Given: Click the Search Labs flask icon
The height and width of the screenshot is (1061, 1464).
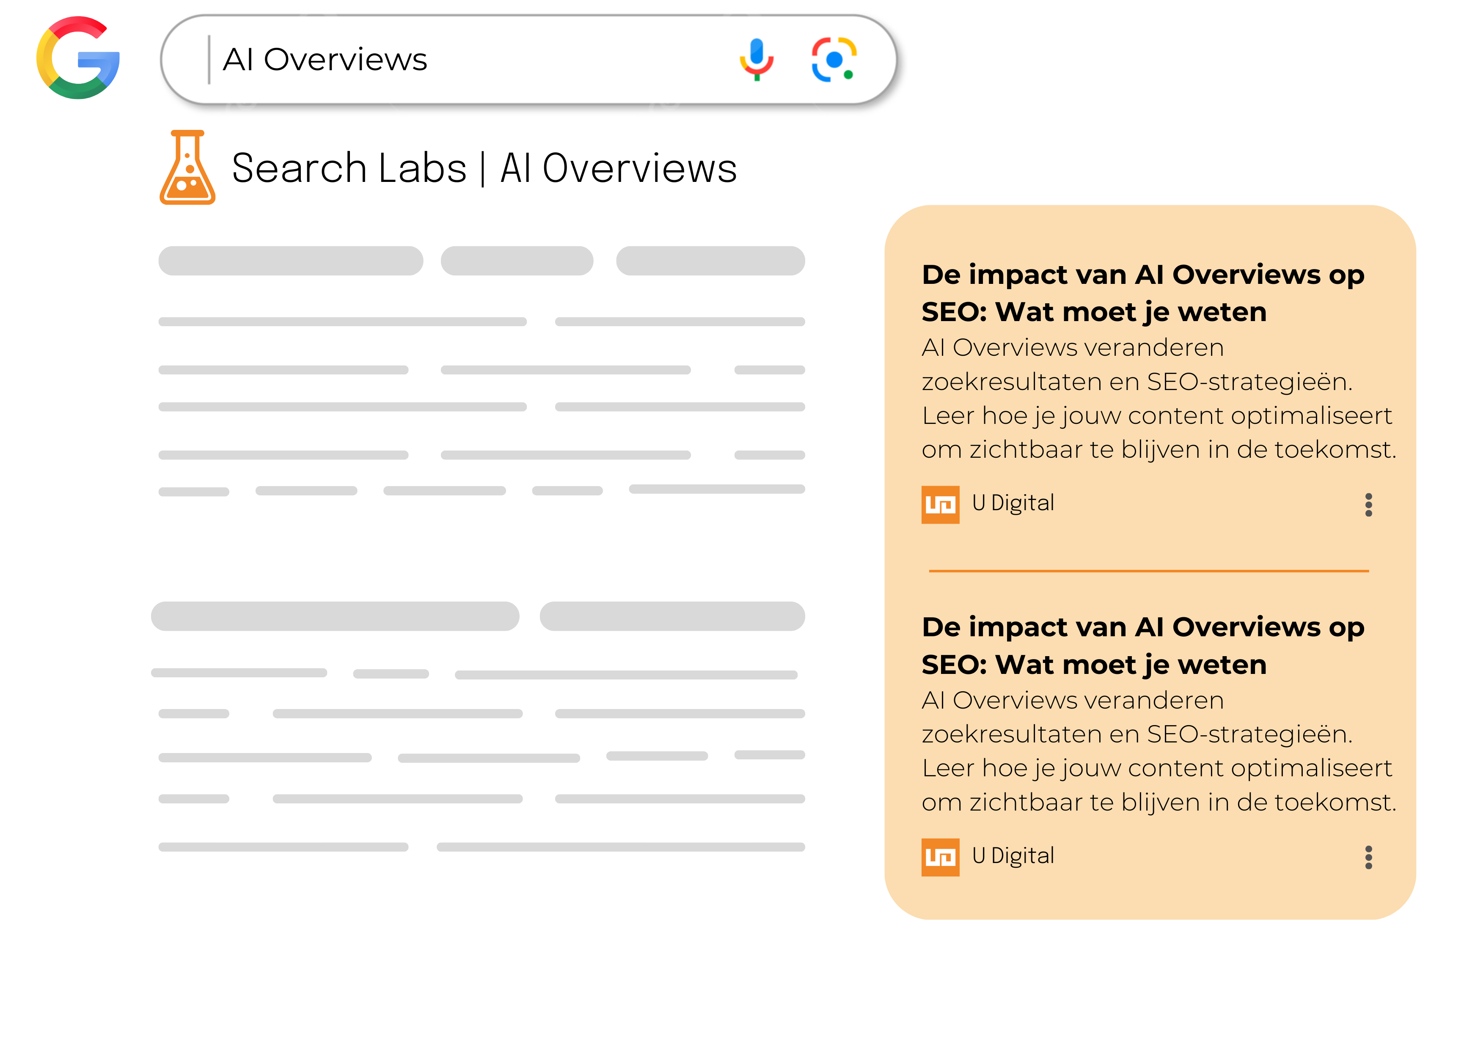Looking at the screenshot, I should [187, 168].
